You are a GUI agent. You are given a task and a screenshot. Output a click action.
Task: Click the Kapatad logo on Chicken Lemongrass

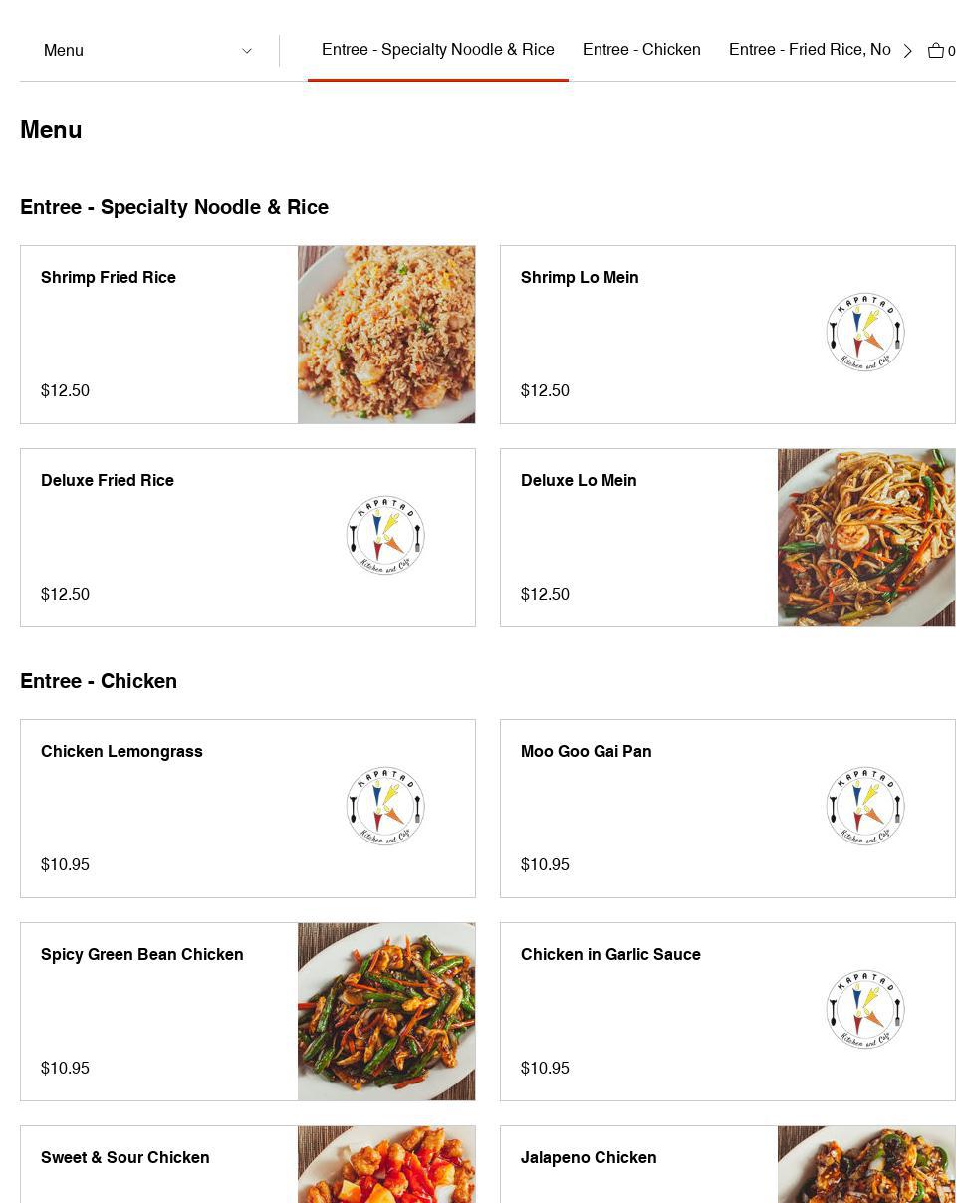pyautogui.click(x=385, y=807)
